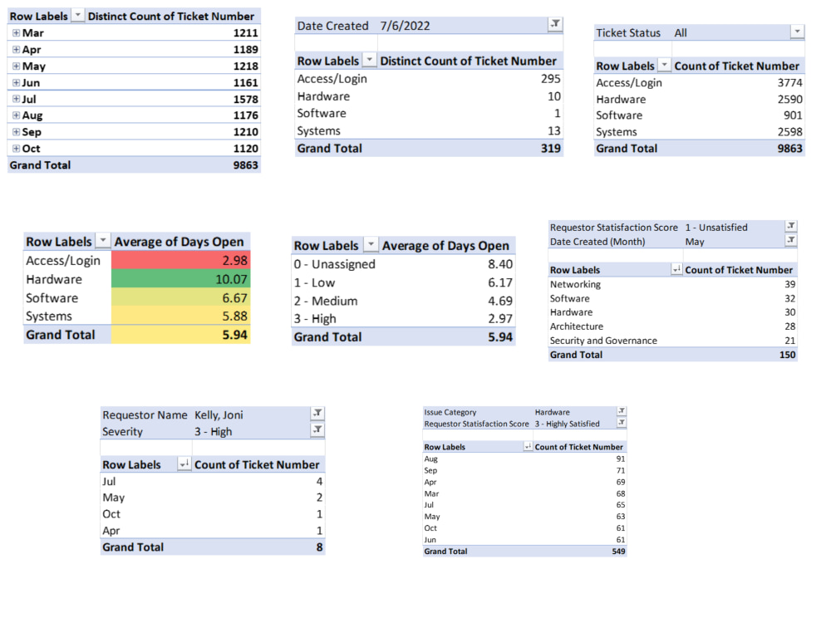Open Row Labels sort button in Unsatisfied table

pos(676,269)
